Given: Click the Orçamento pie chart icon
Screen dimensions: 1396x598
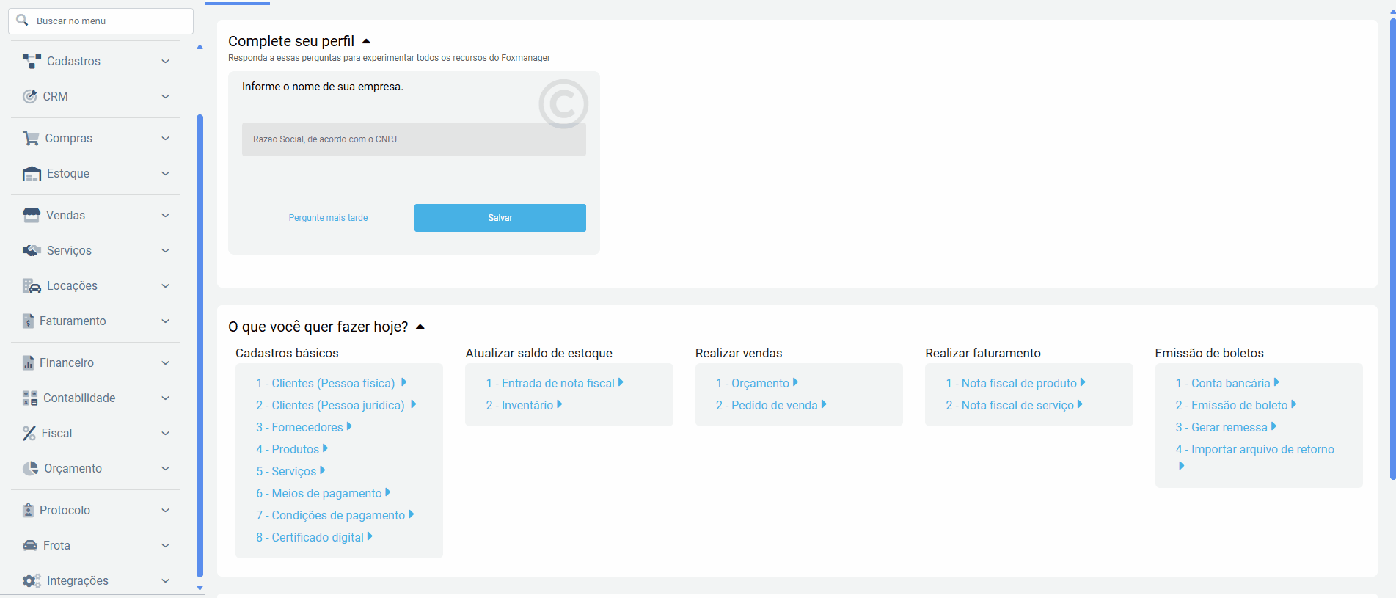Looking at the screenshot, I should click(30, 468).
